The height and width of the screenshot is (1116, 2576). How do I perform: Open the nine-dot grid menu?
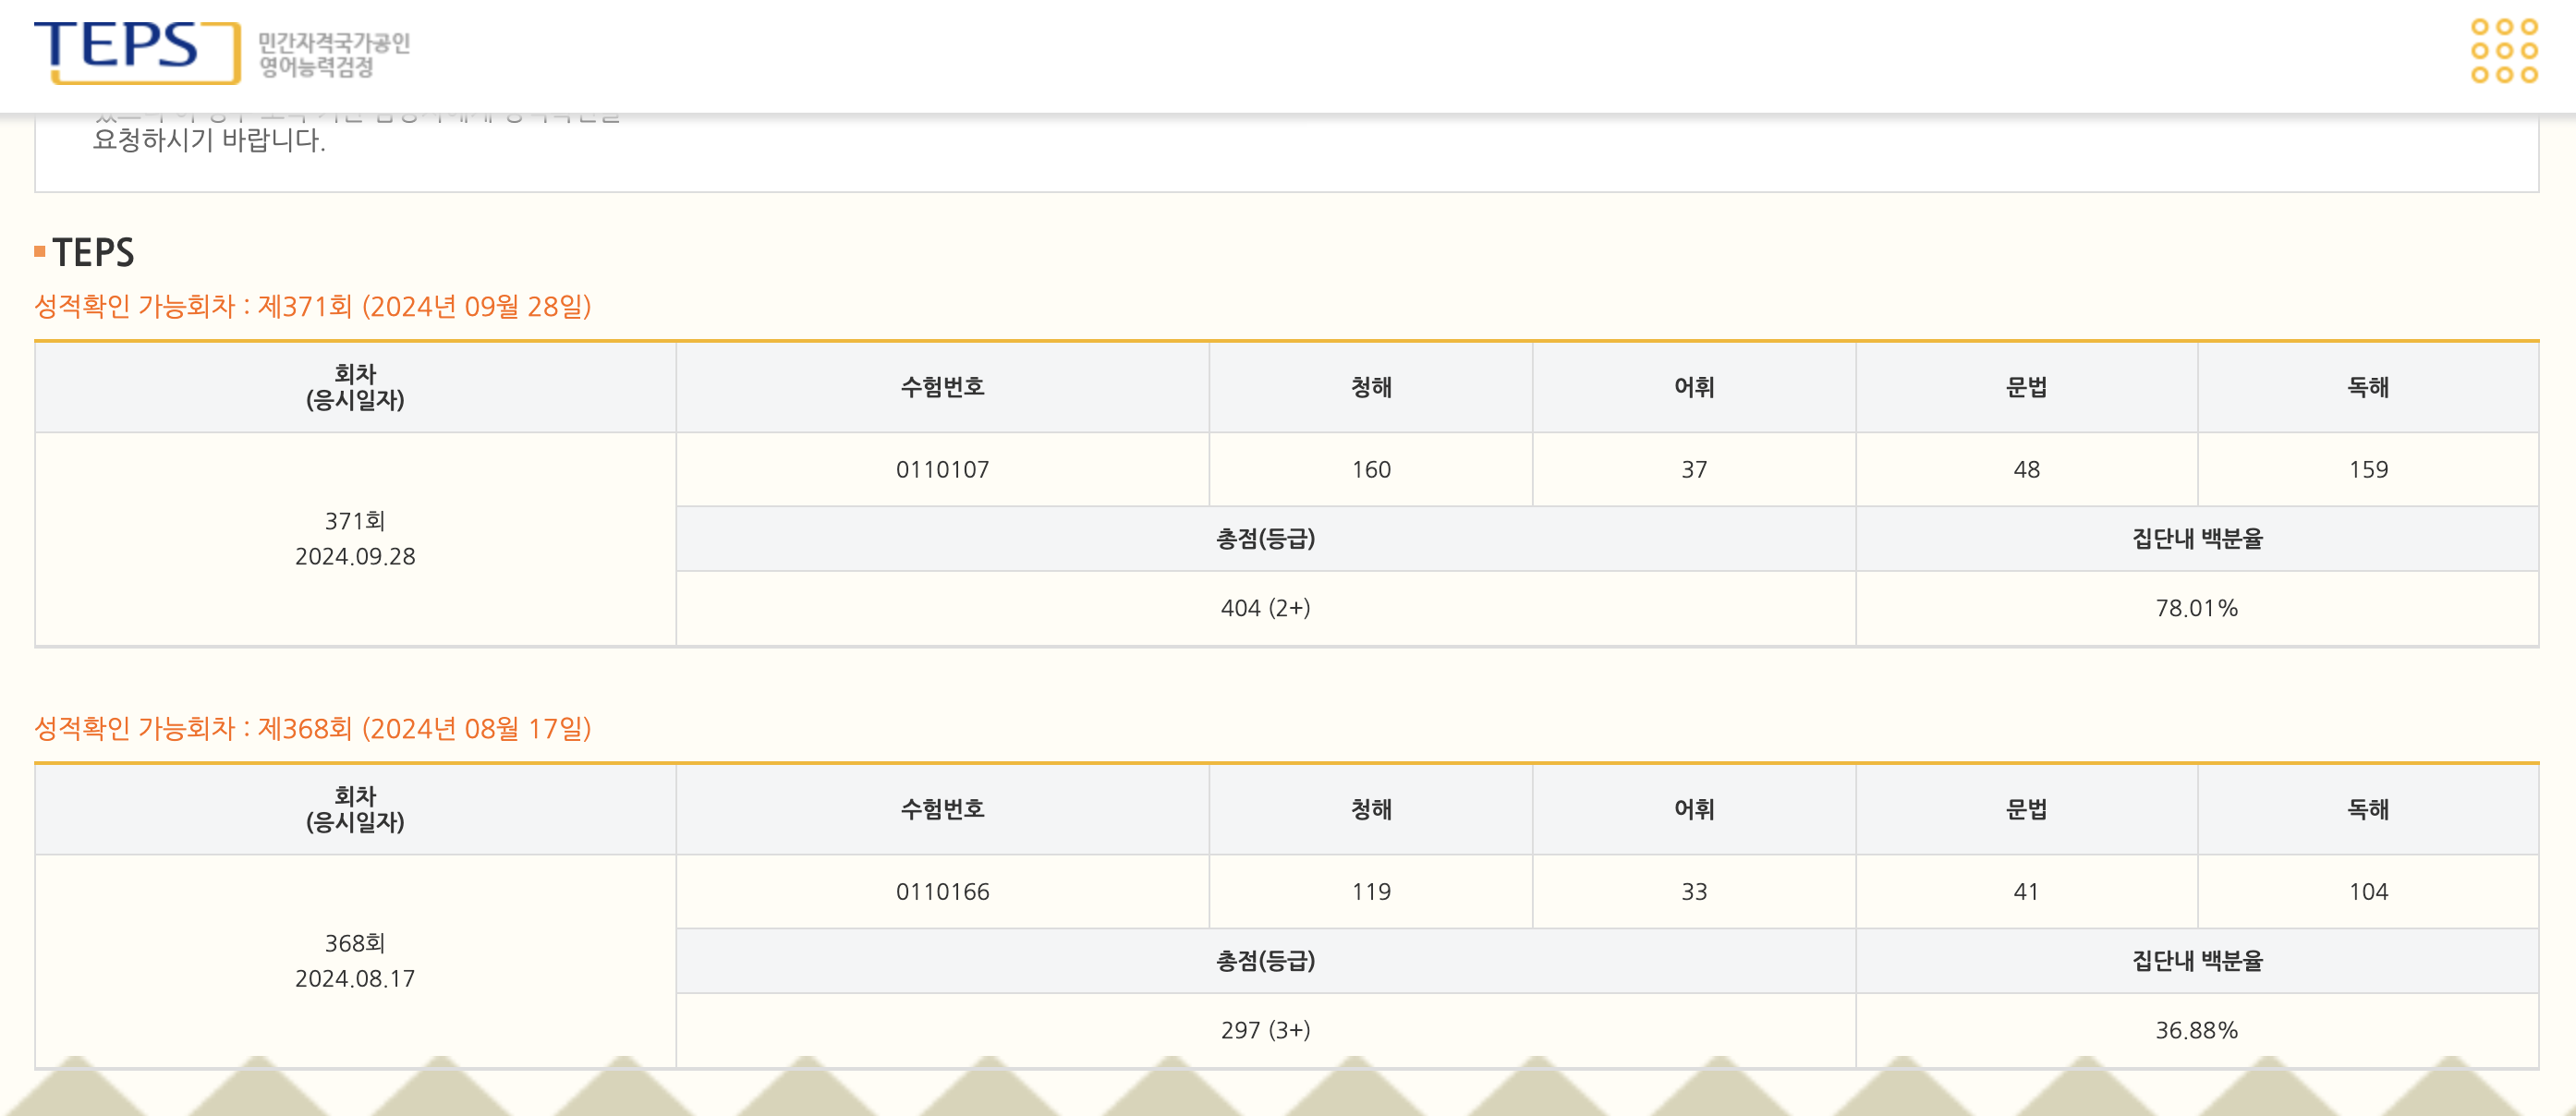(x=2503, y=51)
